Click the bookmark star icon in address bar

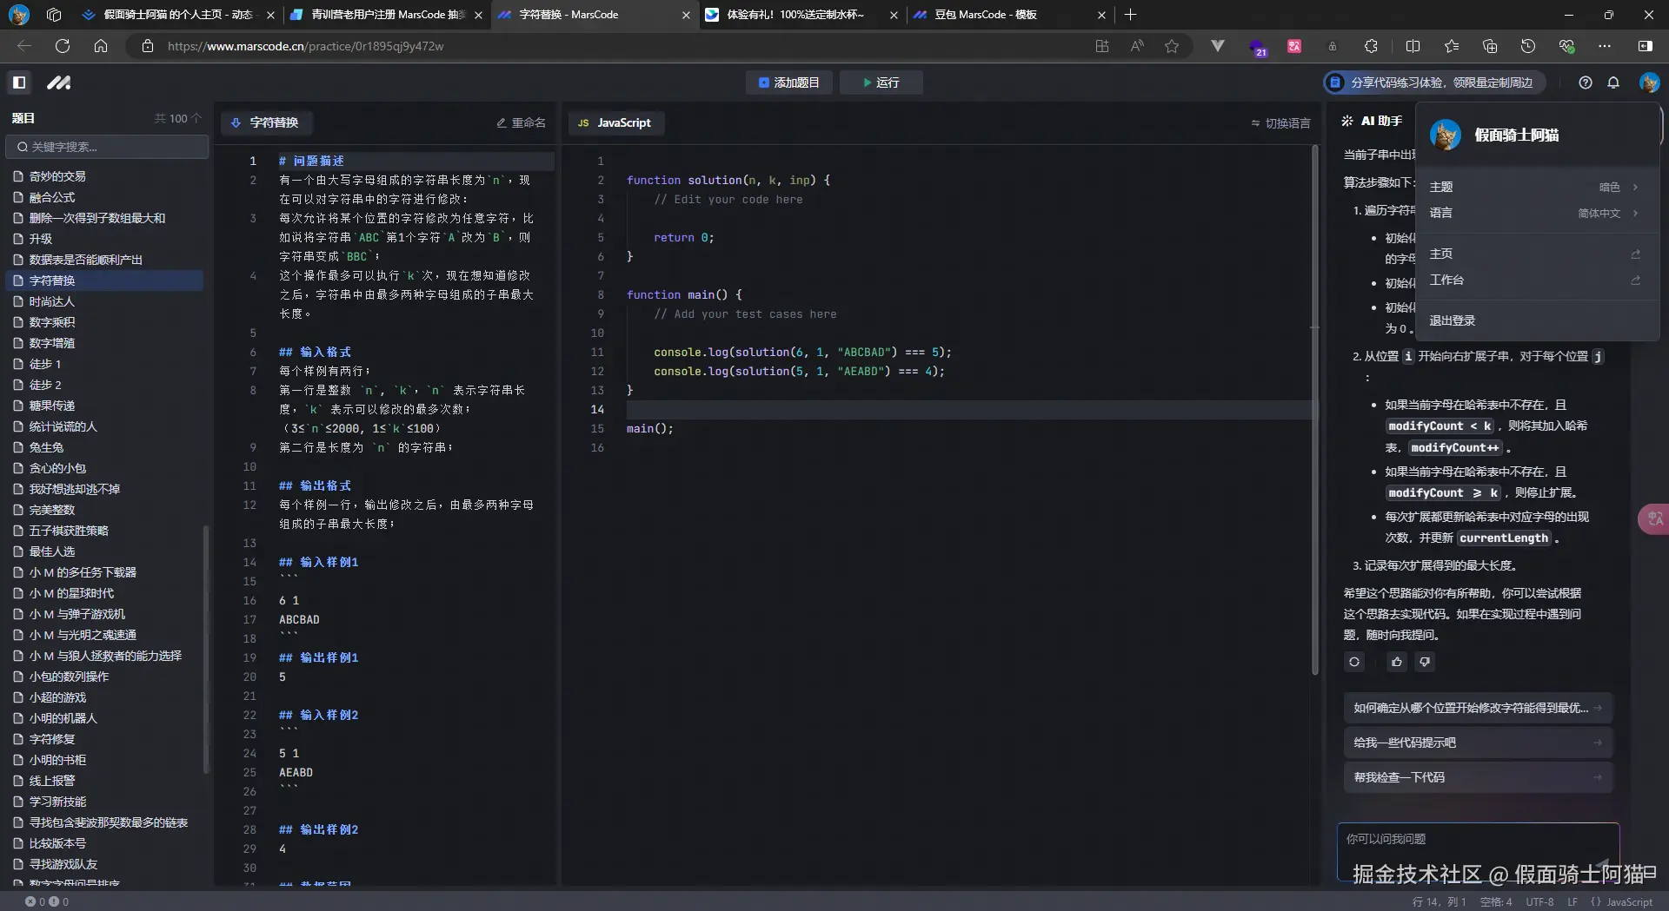tap(1172, 46)
